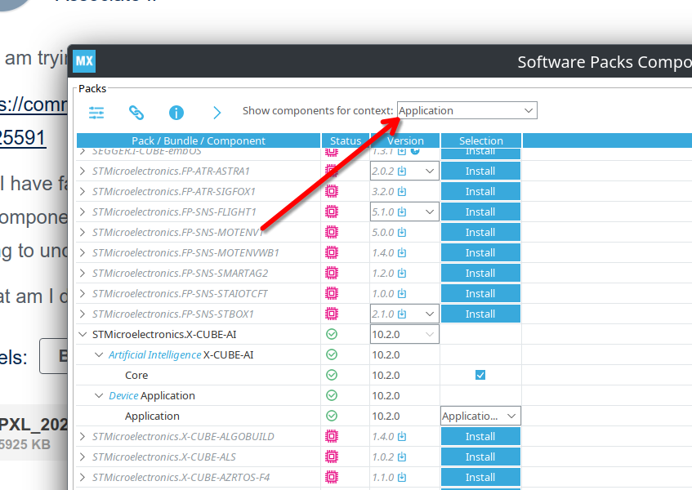The height and width of the screenshot is (490, 692).
Task: Click the FP-SNS-STAIOTCFT chip status icon
Action: tap(332, 293)
